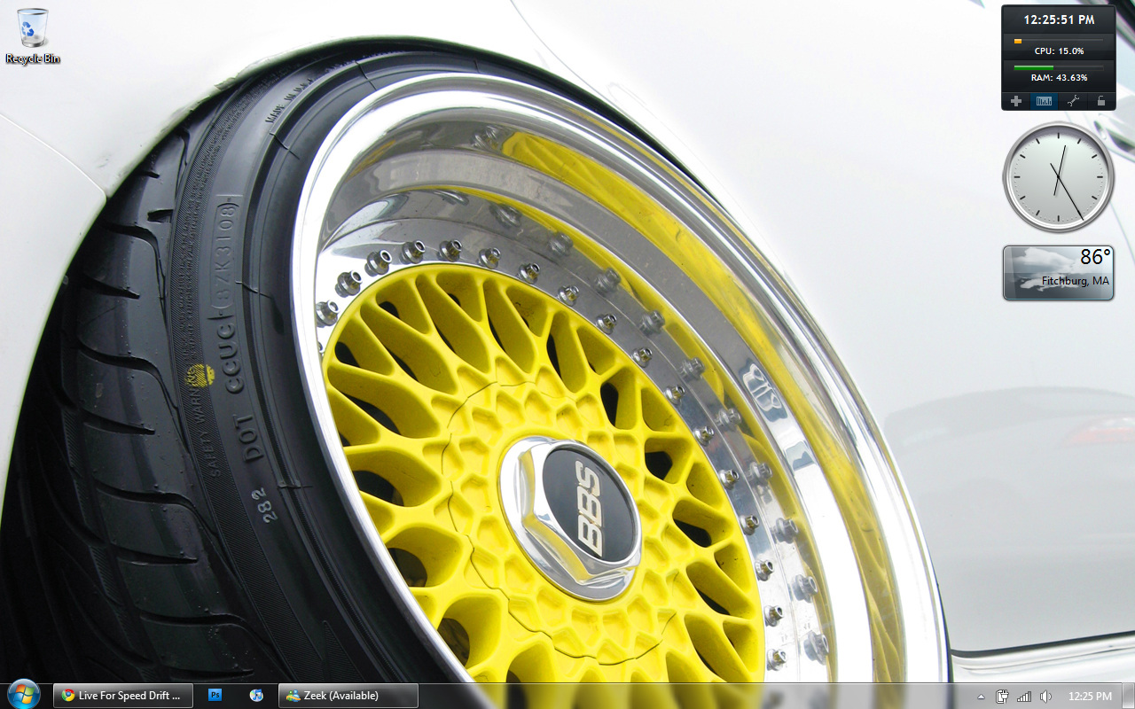Open iTunes from the taskbar
This screenshot has height=709, width=1135.
(256, 696)
